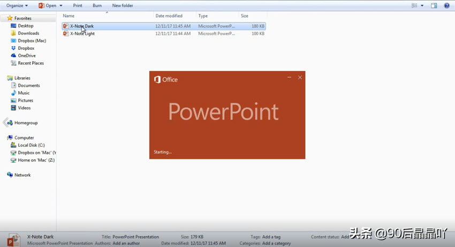Select Libraries in navigation pane
The height and width of the screenshot is (247, 455).
tap(22, 78)
